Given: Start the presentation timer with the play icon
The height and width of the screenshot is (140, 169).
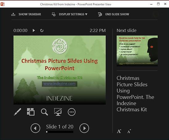Looking at the screenshot, I should 34,31.
